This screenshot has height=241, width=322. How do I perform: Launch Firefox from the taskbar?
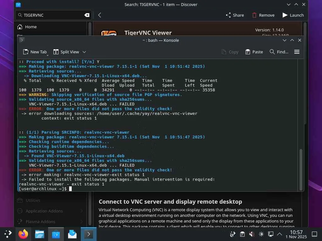click(x=23, y=234)
